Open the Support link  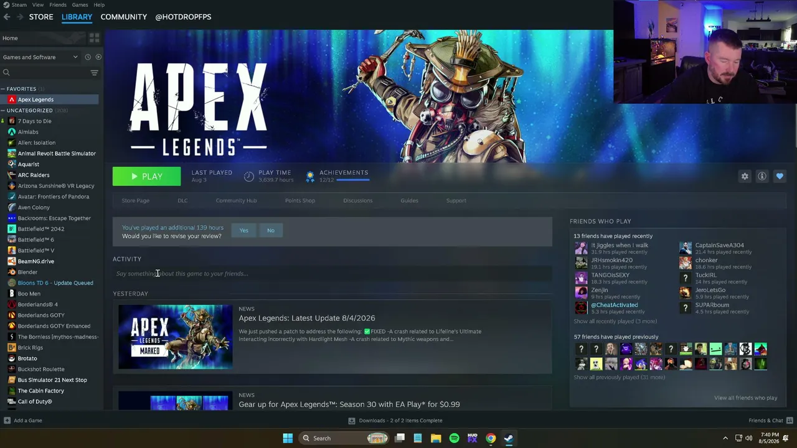456,200
